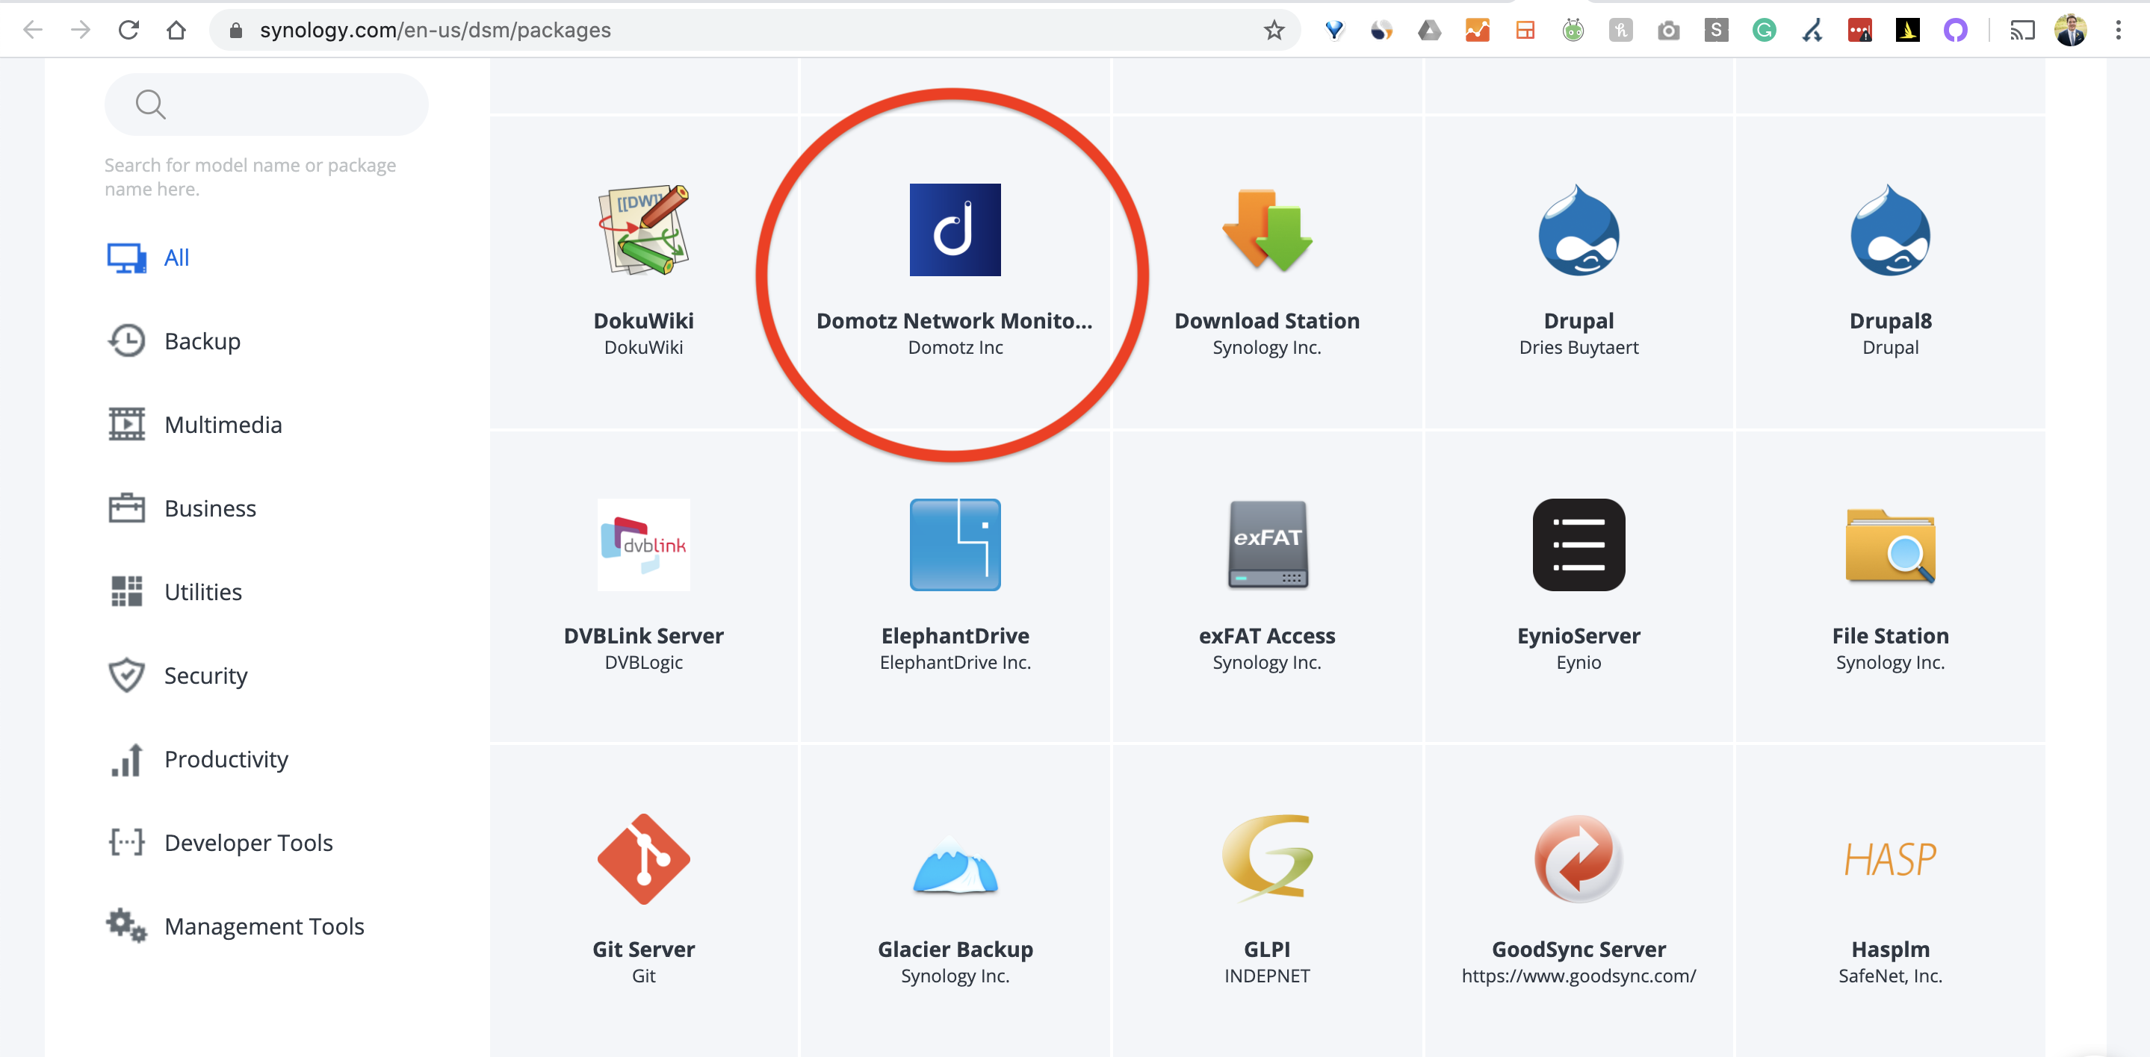
Task: Click the Backup category clock icon
Action: (127, 340)
